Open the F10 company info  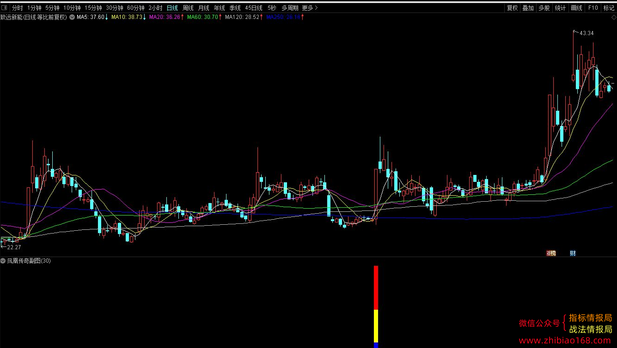pyautogui.click(x=593, y=8)
